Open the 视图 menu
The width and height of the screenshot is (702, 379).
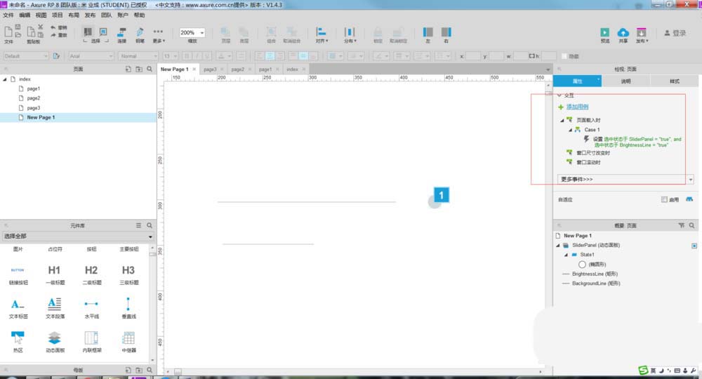(x=41, y=15)
